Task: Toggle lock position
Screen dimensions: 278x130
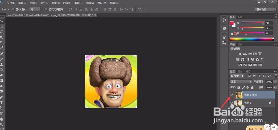Action: (248, 87)
